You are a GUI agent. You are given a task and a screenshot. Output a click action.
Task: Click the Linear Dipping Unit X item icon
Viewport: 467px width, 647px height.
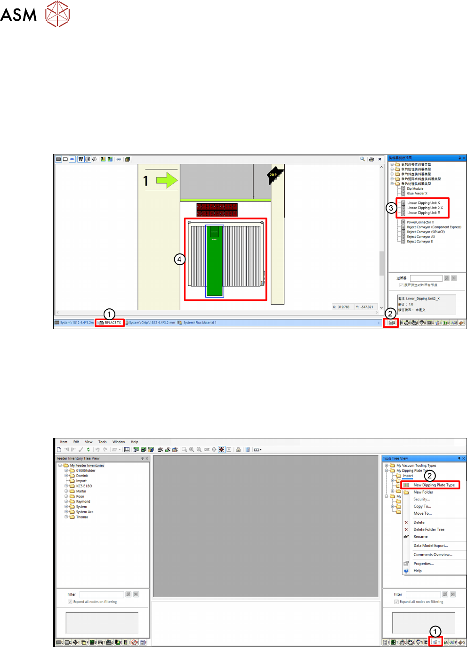pos(403,203)
